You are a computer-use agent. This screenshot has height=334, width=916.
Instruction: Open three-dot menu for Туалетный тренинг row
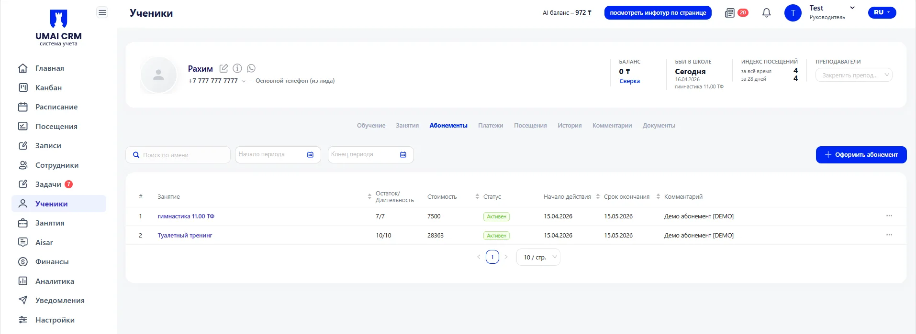tap(889, 235)
